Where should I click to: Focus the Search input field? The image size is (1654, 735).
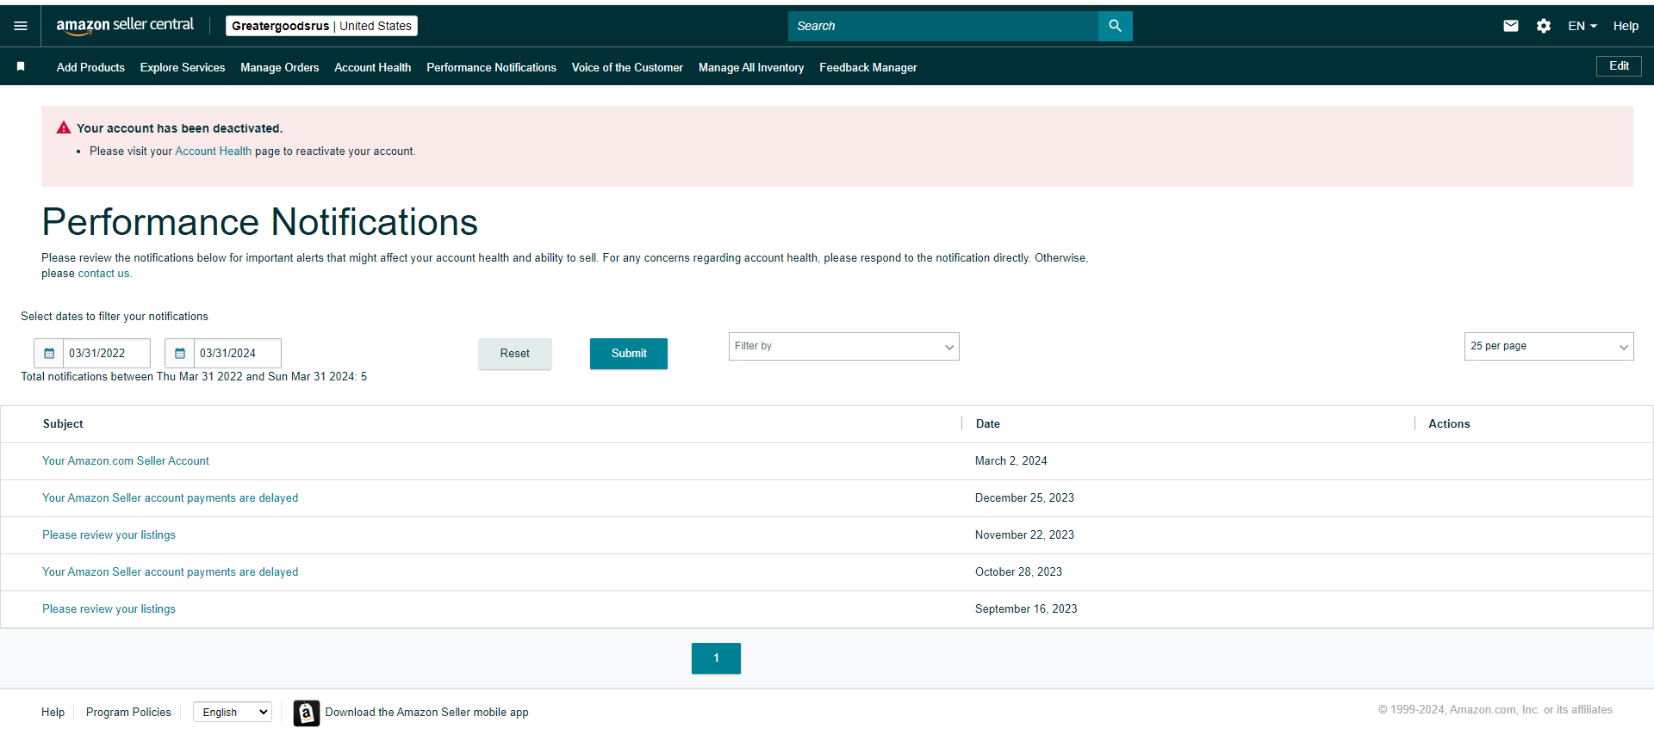[943, 26]
